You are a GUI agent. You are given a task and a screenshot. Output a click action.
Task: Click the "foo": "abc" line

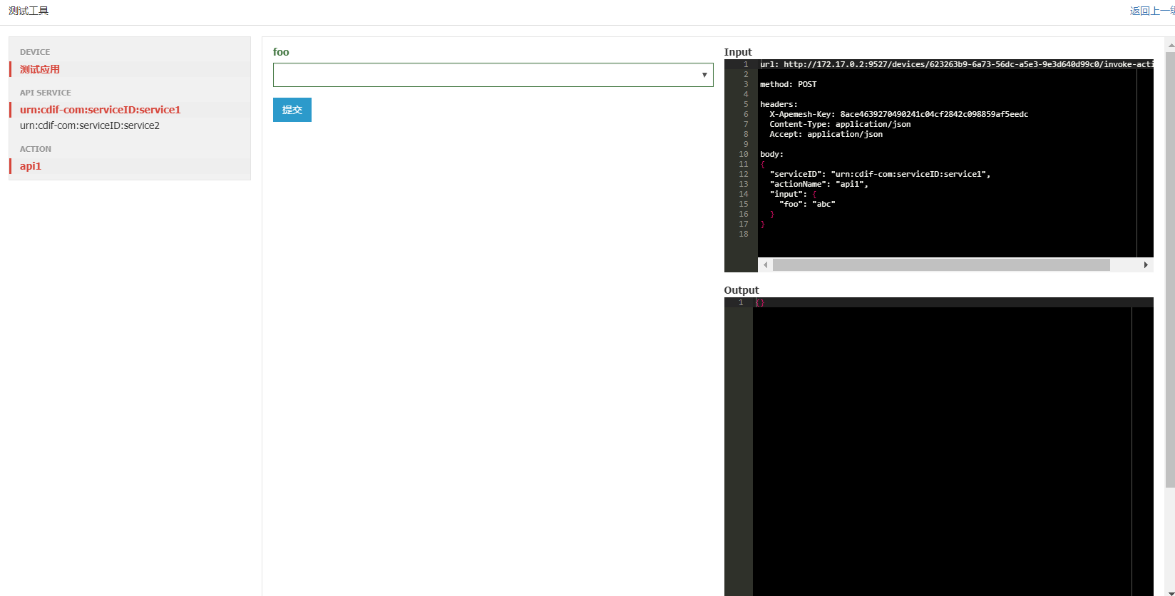click(x=807, y=204)
